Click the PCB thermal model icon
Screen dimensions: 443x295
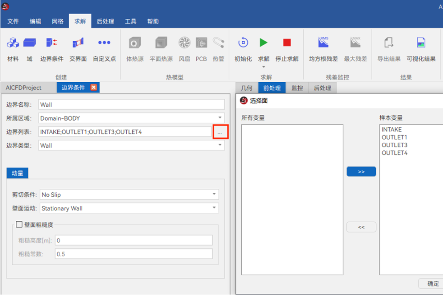point(201,43)
